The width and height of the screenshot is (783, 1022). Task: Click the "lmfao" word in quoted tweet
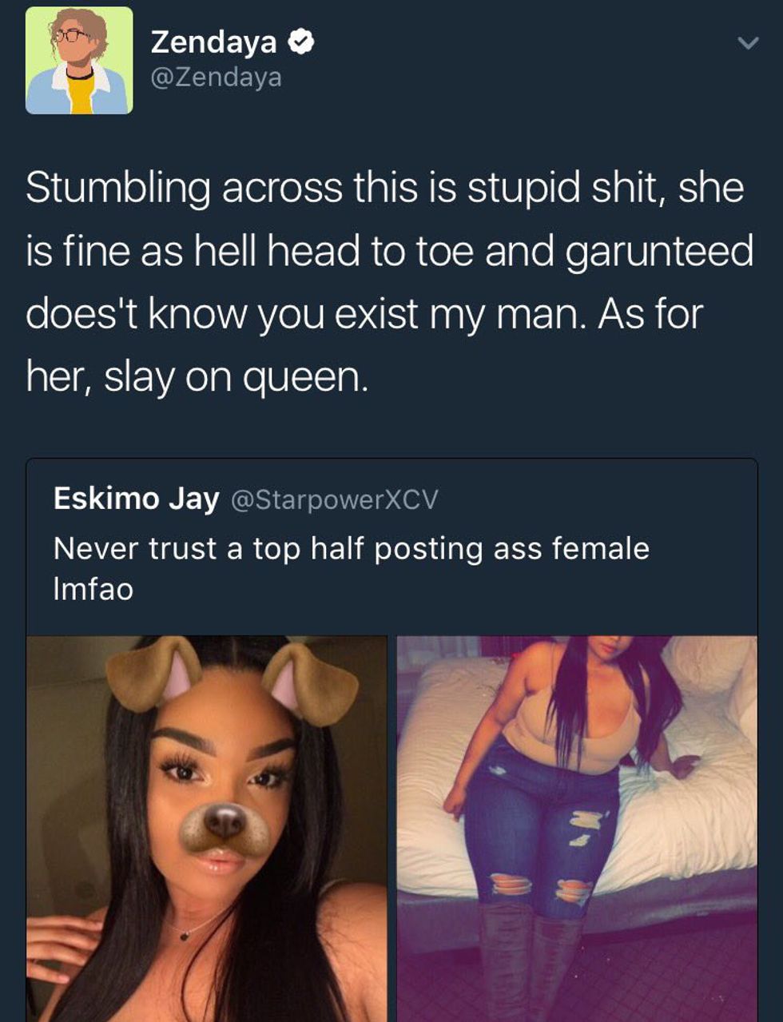[x=93, y=590]
